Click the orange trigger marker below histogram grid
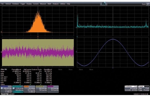 click(38, 37)
